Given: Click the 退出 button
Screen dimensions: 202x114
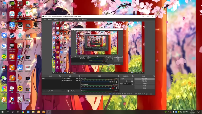Looking at the screenshot, I should (144, 88).
